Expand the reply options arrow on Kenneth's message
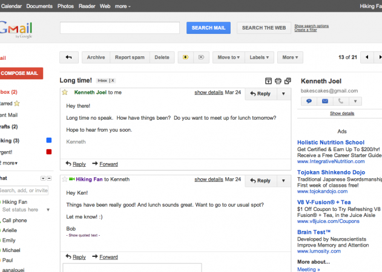The height and width of the screenshot is (272, 382). tap(283, 94)
